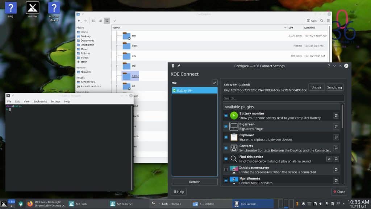Expand the etc folder in Dolphin
The height and width of the screenshot is (209, 371).
pos(117,66)
